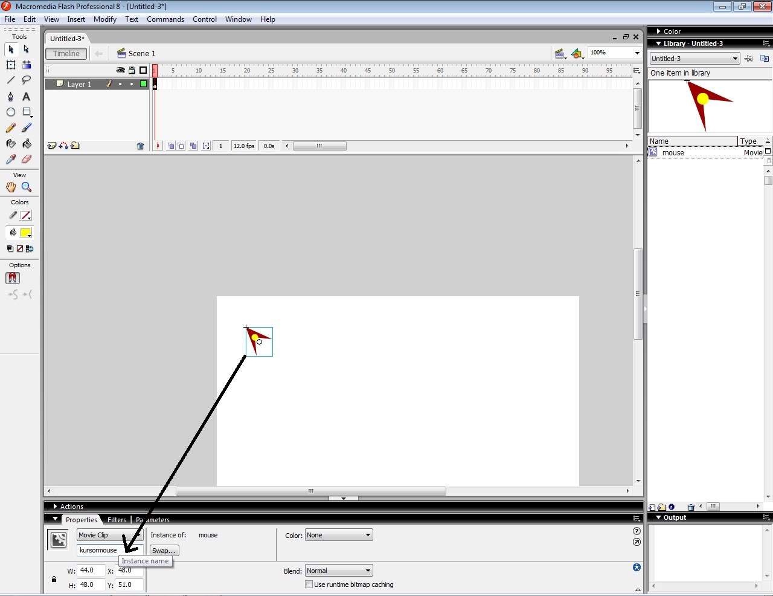
Task: Select the Oval tool
Action: tap(11, 112)
